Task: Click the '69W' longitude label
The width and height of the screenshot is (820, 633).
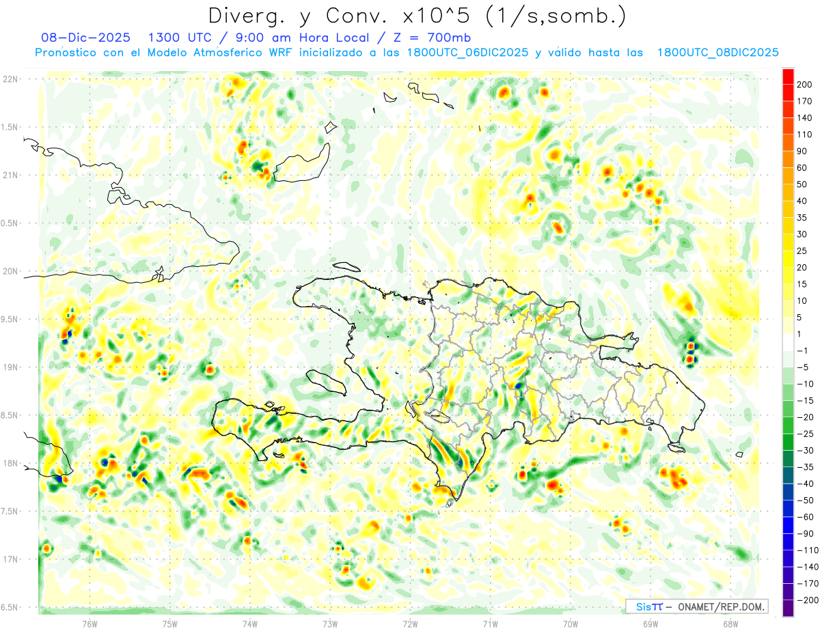Action: point(650,623)
